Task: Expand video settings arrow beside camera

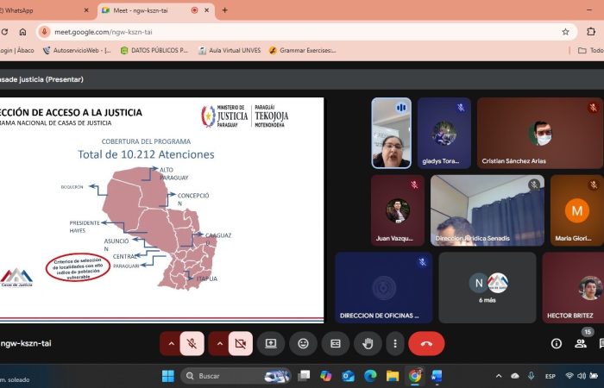Action: [x=219, y=343]
